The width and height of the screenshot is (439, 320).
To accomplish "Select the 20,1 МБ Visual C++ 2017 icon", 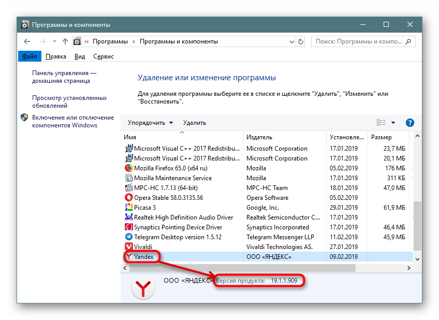I will click(x=128, y=158).
